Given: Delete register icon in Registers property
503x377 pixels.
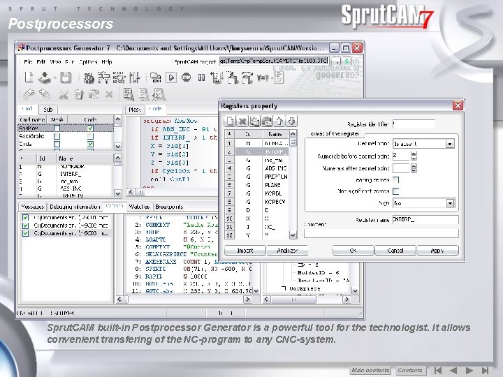Looking at the screenshot, I should pyautogui.click(x=242, y=121).
